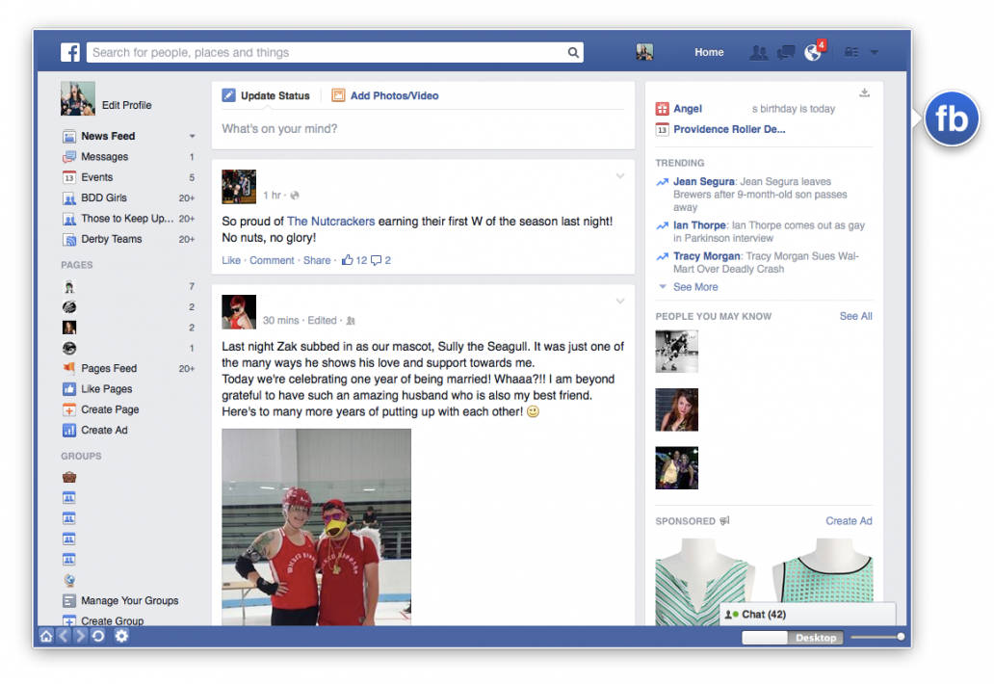Go to Home in the top bar
Screen dimensions: 994x684
(x=709, y=53)
